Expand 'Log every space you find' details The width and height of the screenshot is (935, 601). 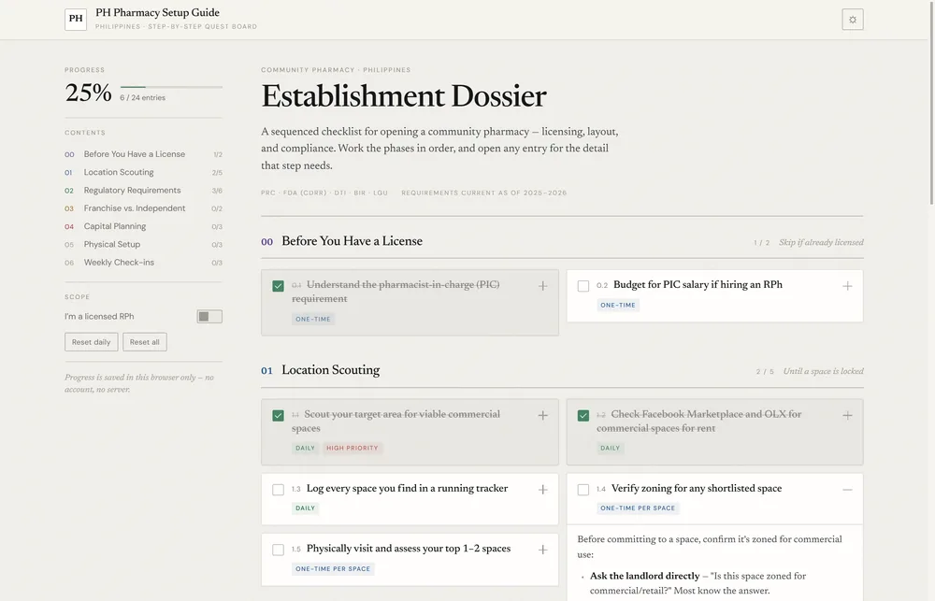(x=542, y=490)
